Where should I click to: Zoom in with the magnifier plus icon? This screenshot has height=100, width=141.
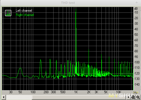(x=133, y=97)
